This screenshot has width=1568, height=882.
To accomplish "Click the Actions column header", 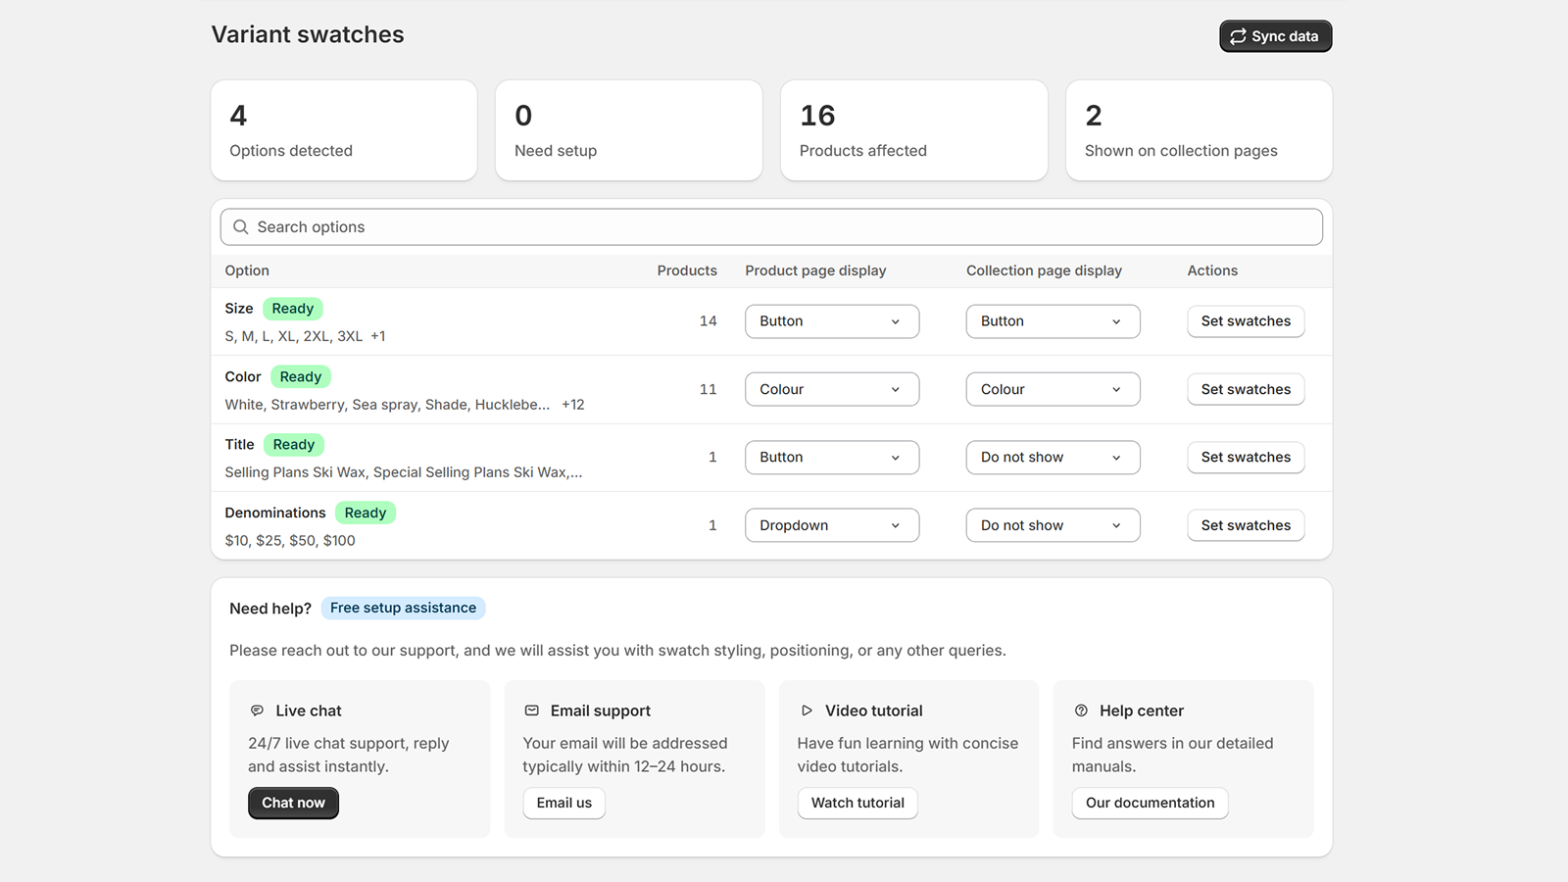I will click(1212, 270).
